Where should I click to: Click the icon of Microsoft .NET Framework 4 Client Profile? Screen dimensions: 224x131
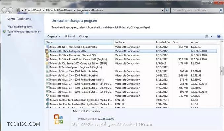coord(48,47)
